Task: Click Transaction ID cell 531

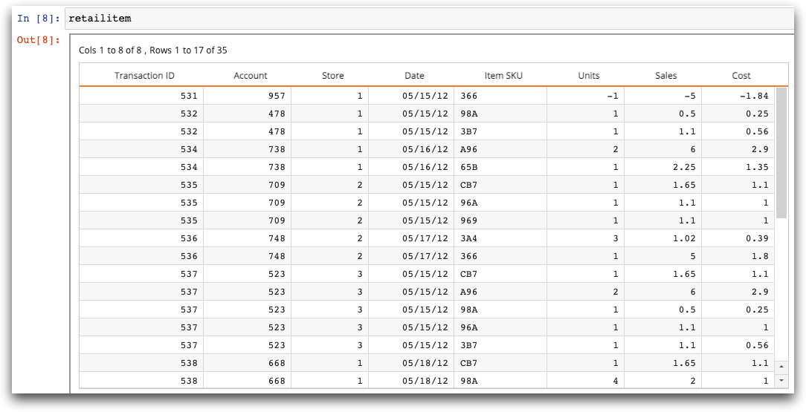Action: tap(141, 96)
